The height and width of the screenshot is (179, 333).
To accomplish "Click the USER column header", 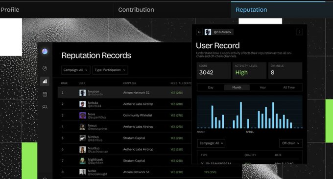I will click(x=82, y=83).
